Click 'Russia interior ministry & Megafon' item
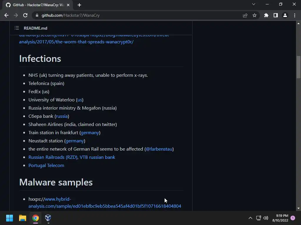The width and height of the screenshot is (301, 225). pyautogui.click(x=73, y=108)
